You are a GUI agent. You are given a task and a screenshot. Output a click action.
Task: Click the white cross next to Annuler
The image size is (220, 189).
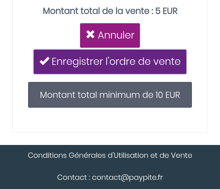90,35
